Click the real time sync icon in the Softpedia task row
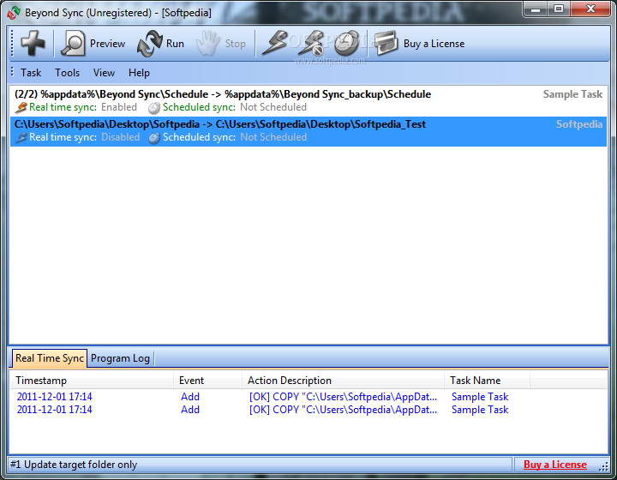Screen dimensions: 617x480 coord(21,137)
